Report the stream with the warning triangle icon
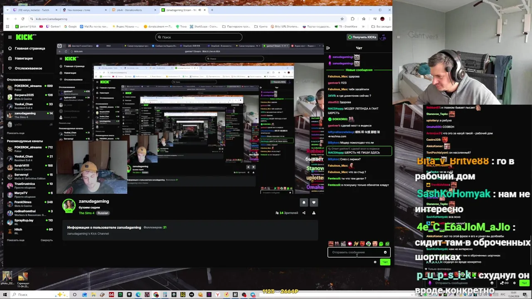Viewport: 532px width, 299px height. tap(314, 213)
